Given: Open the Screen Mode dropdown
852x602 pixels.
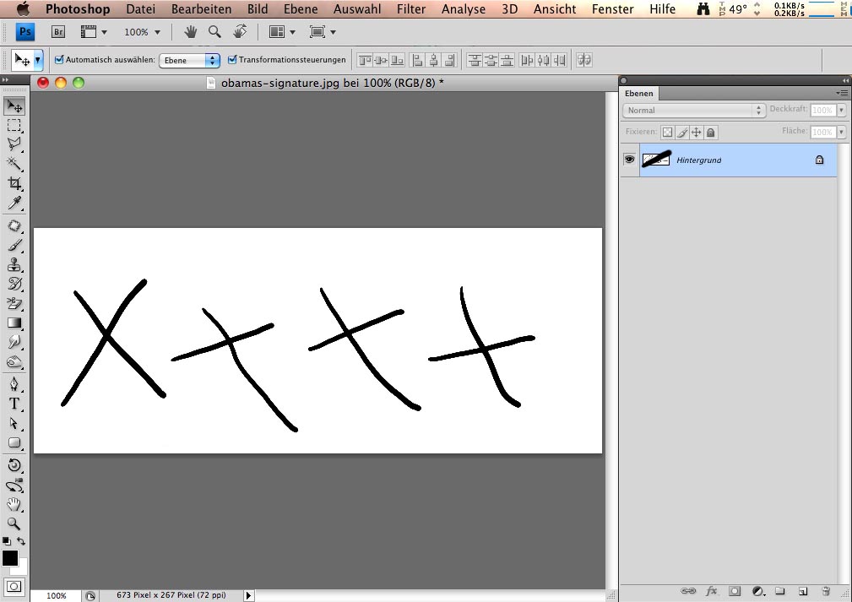Looking at the screenshot, I should pyautogui.click(x=323, y=32).
